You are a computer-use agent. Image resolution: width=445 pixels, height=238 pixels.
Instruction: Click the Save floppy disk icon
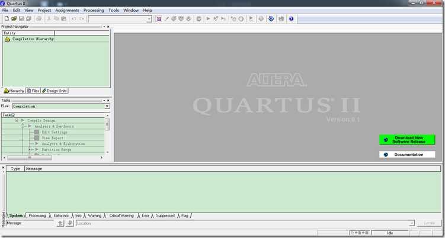(x=21, y=19)
